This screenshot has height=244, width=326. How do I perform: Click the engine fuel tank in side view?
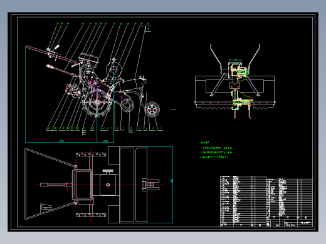click(x=88, y=58)
